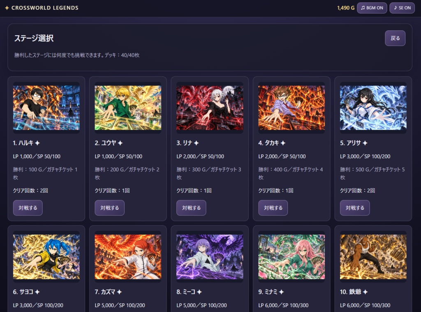Begin the 4. タカキ stage battle
This screenshot has height=312, width=421.
tap(273, 208)
